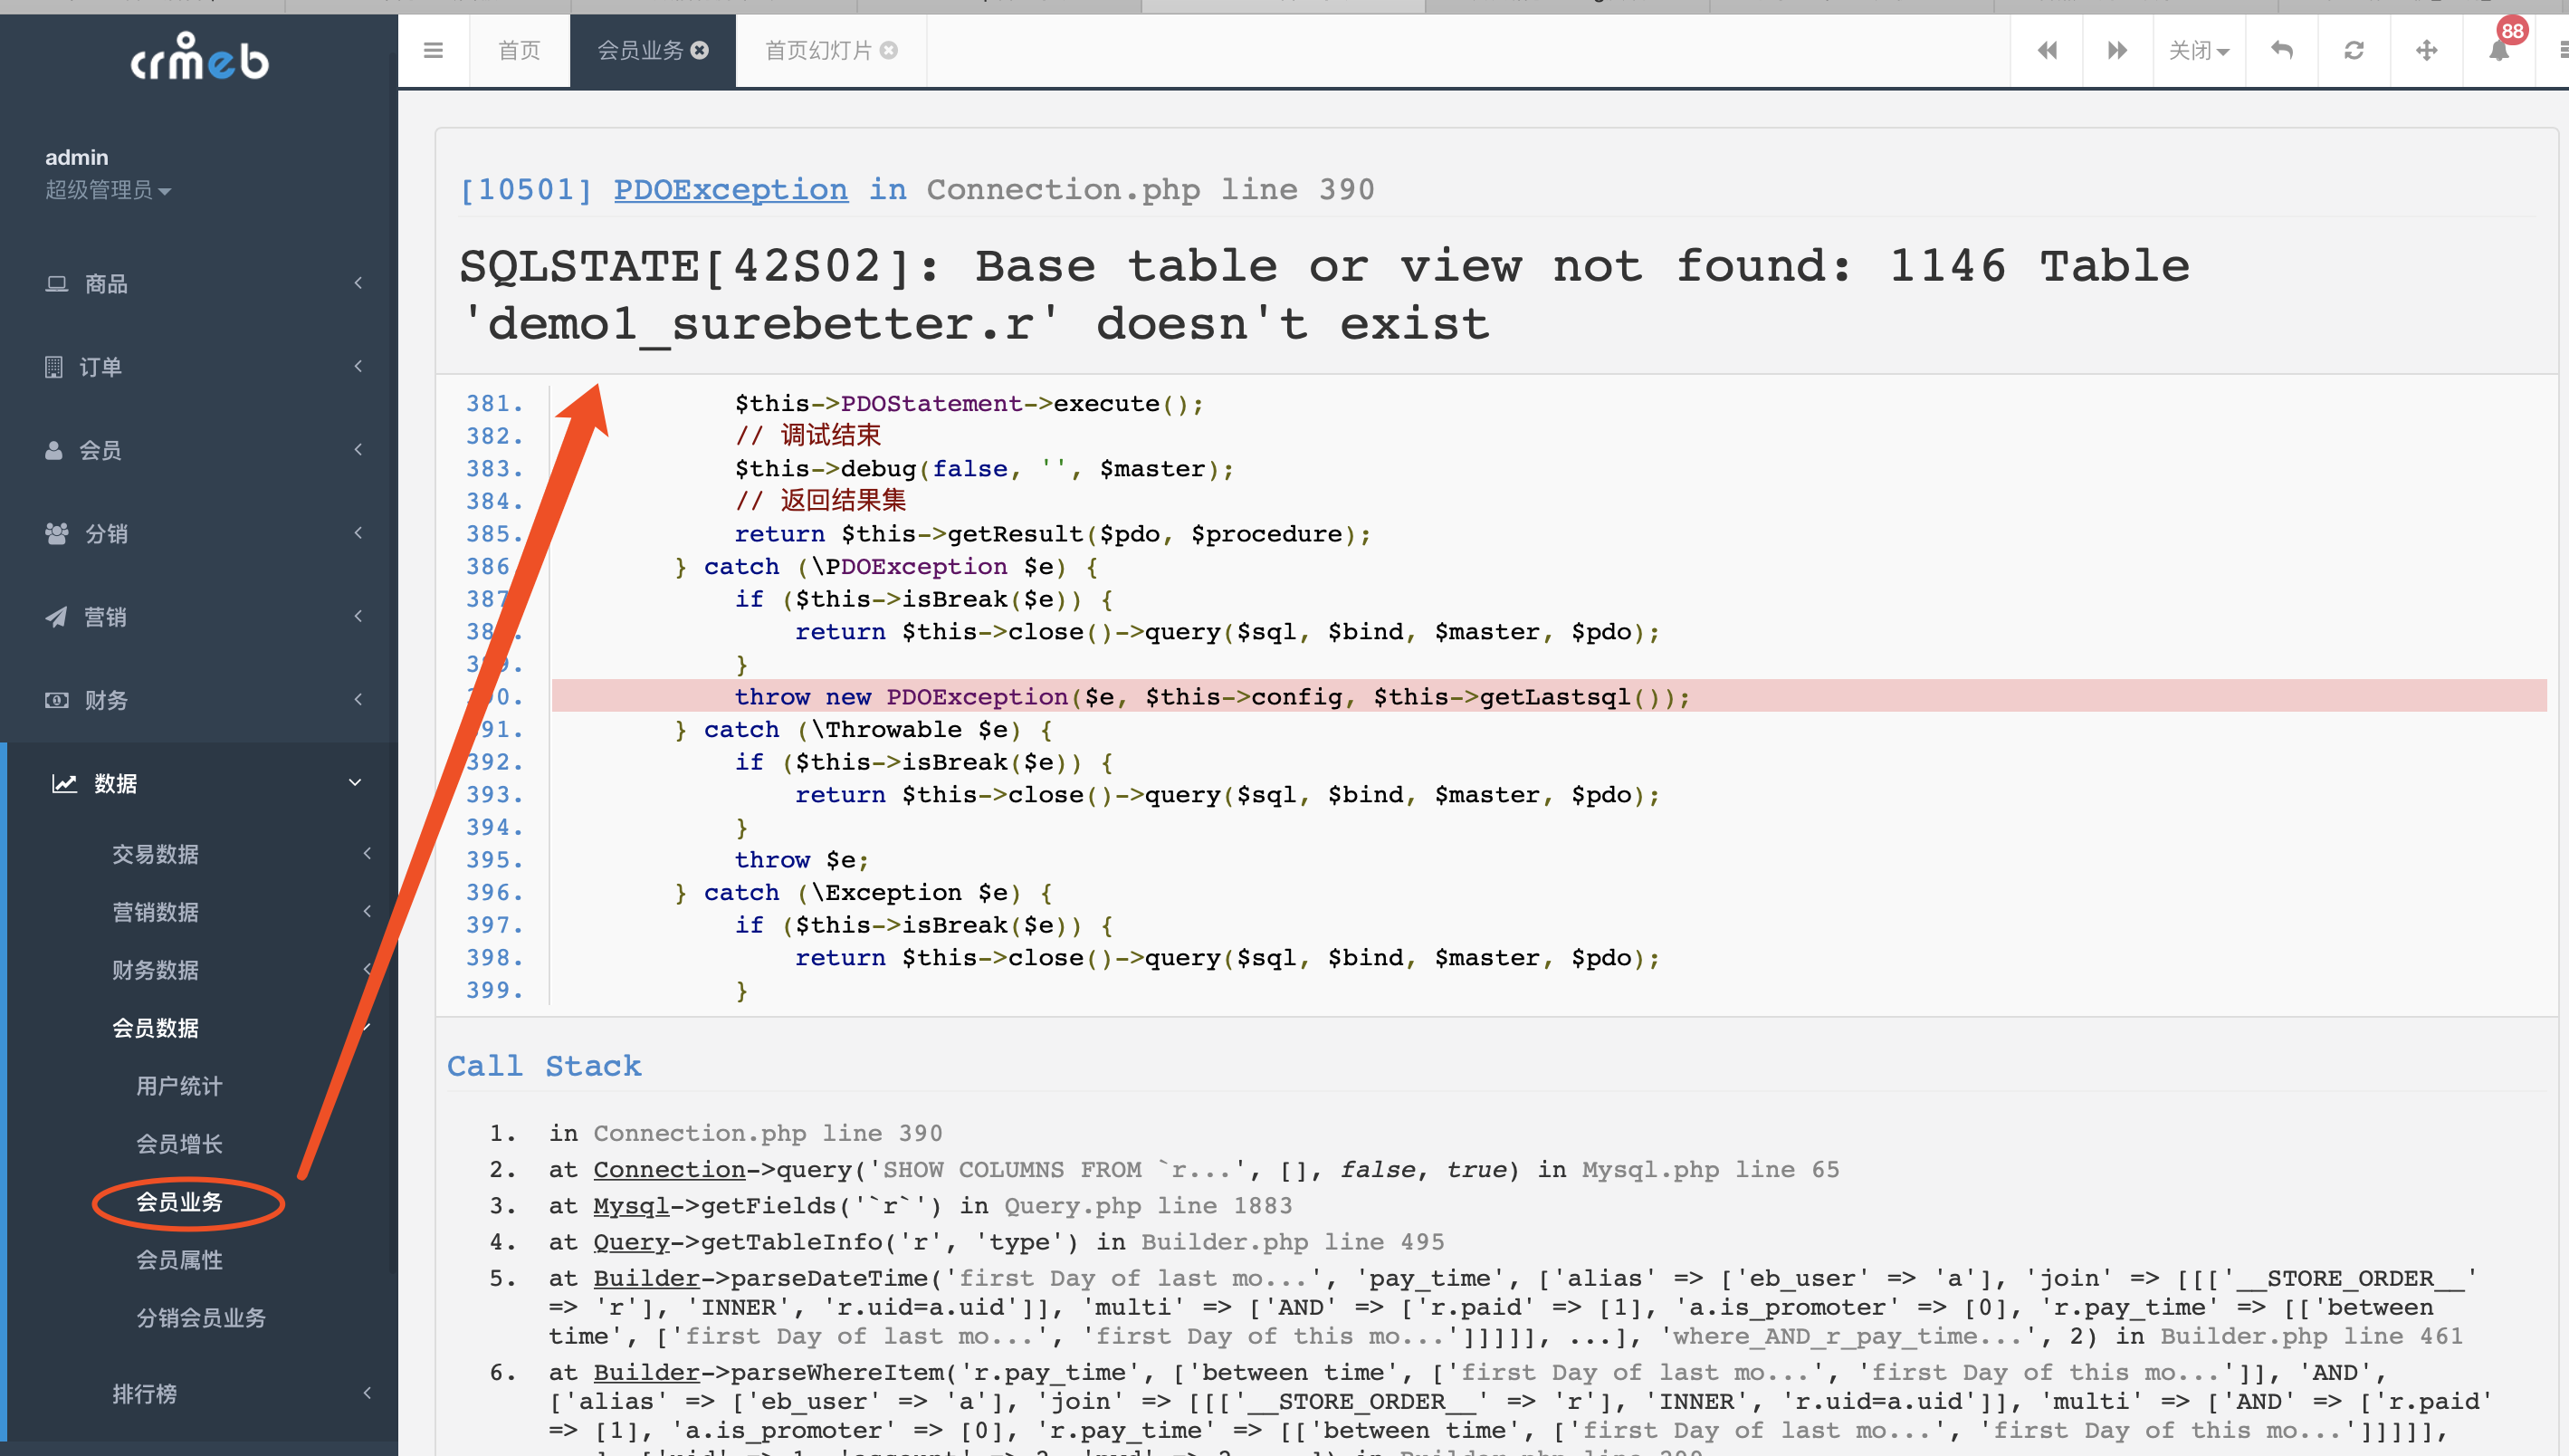The image size is (2569, 1456).
Task: Close the 首页幻灯片 tab via its x icon
Action: click(x=889, y=50)
